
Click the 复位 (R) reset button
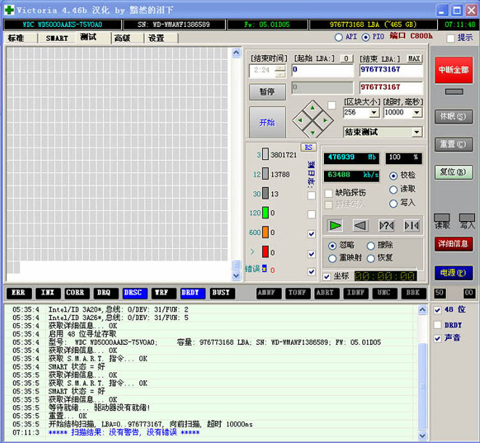pyautogui.click(x=454, y=172)
